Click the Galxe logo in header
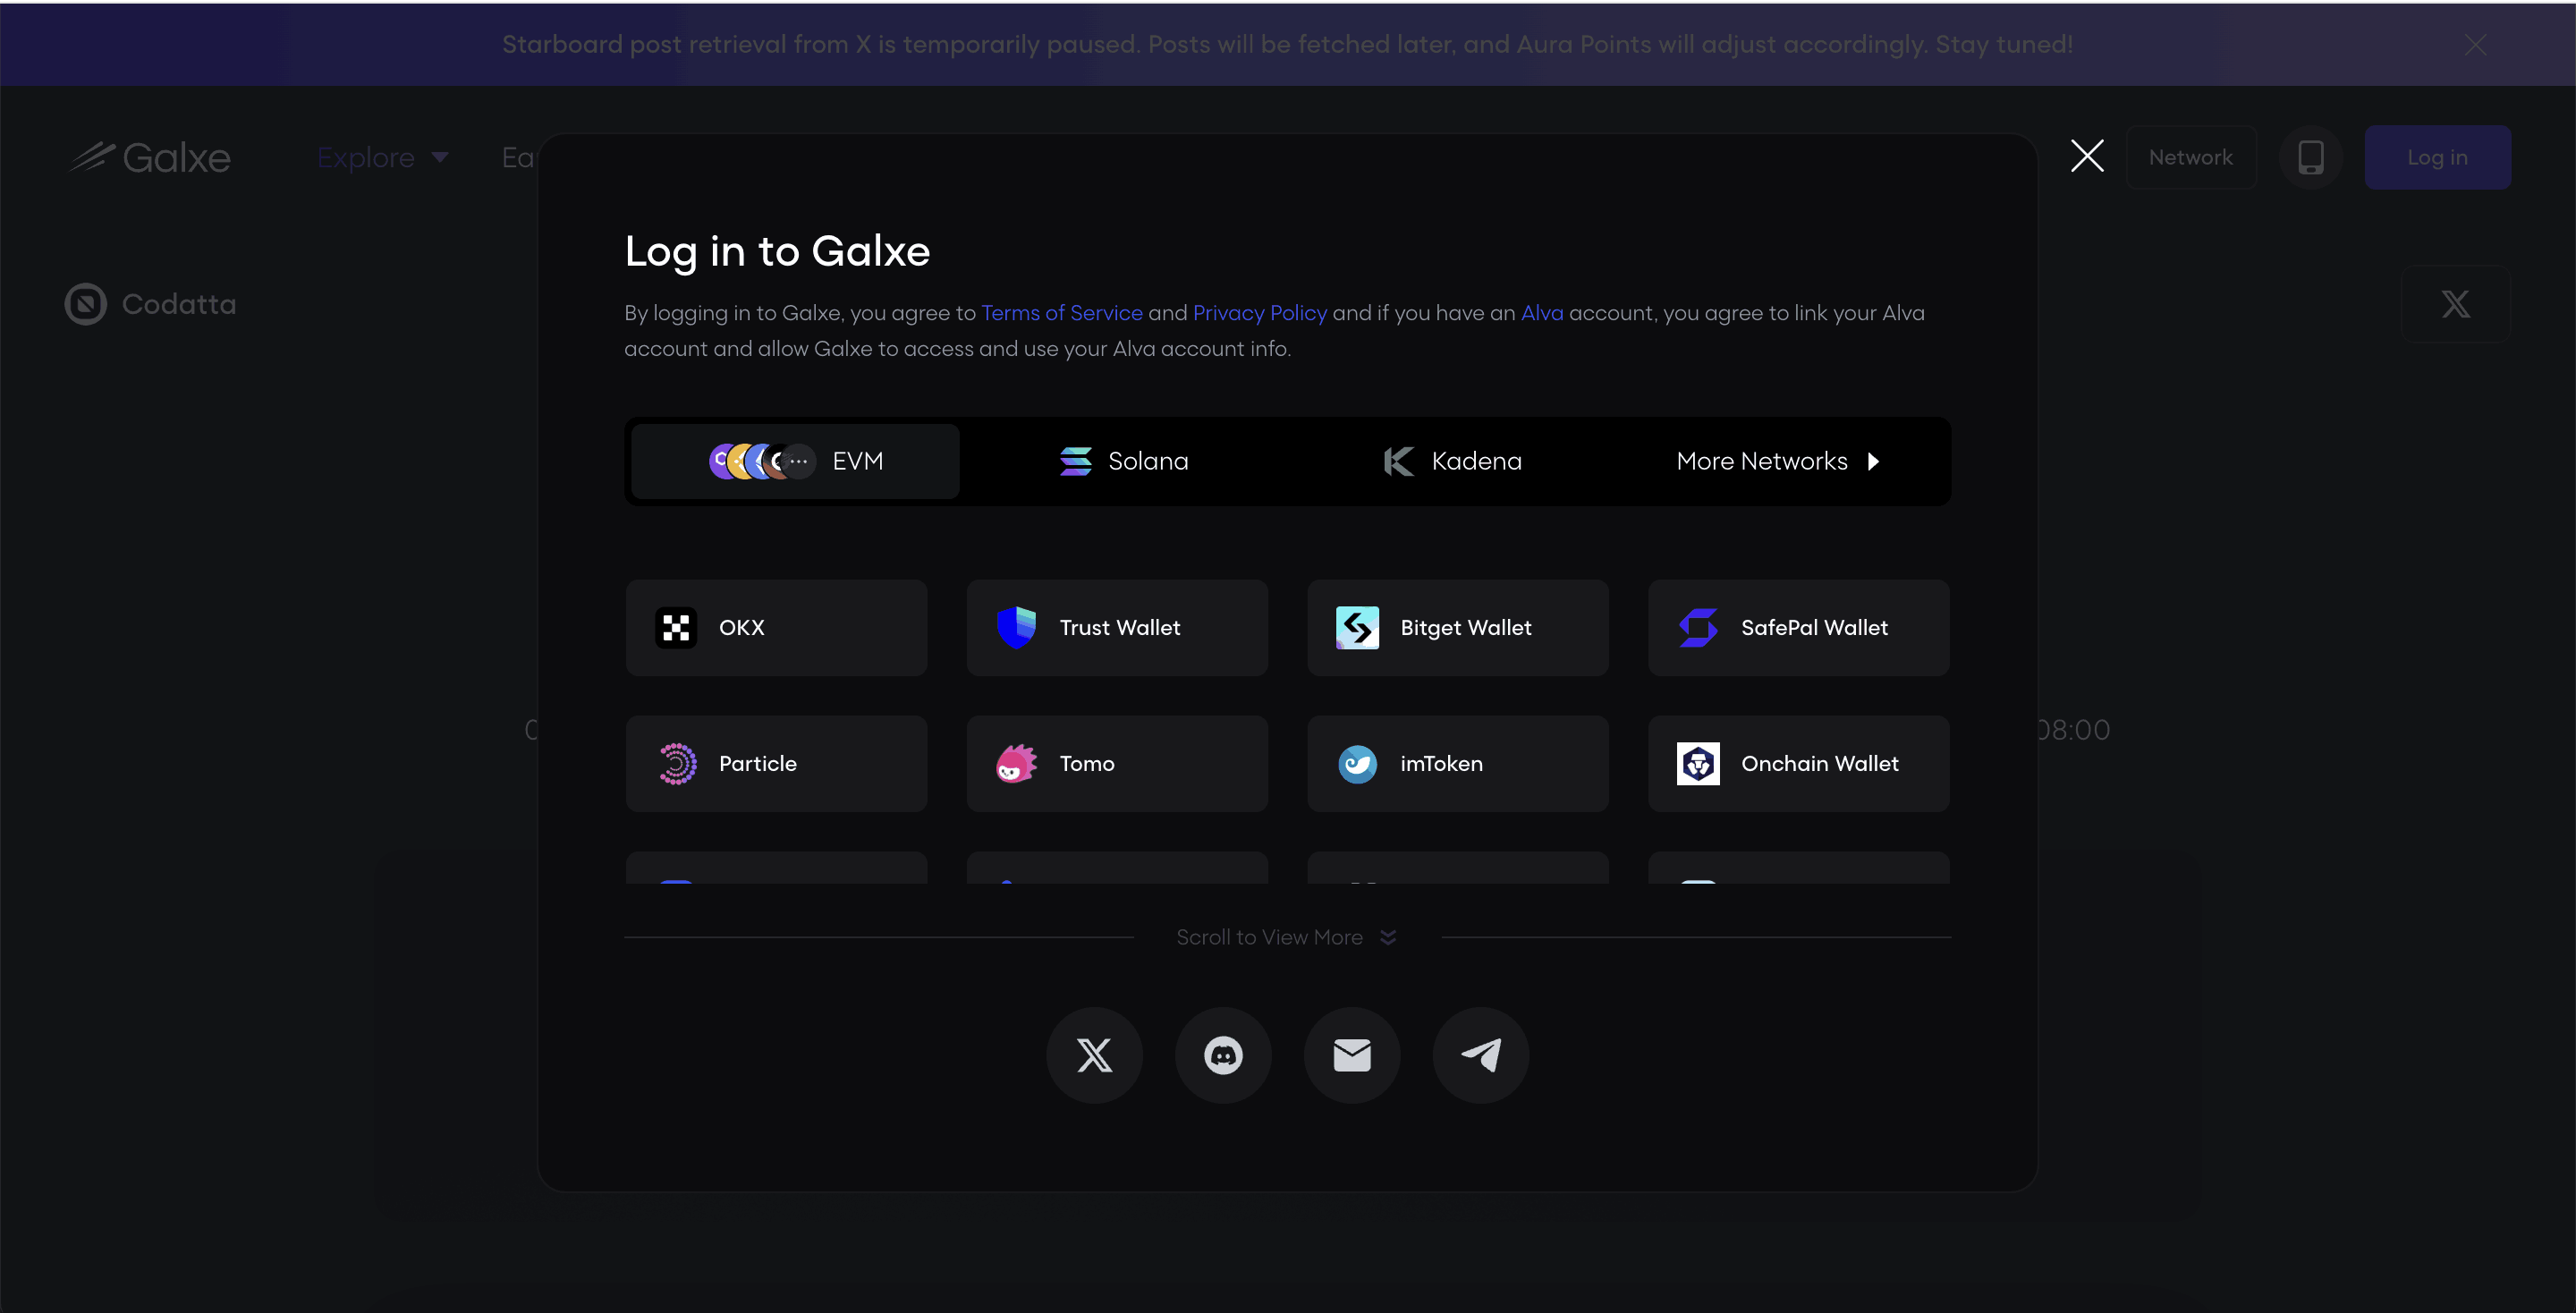The height and width of the screenshot is (1313, 2576). tap(150, 157)
